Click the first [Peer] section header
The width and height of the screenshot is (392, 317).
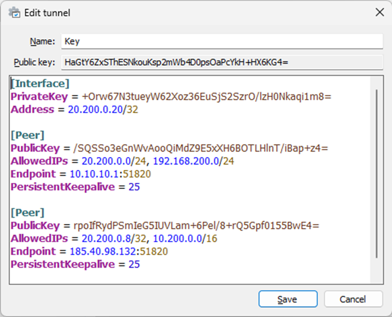[x=27, y=135]
